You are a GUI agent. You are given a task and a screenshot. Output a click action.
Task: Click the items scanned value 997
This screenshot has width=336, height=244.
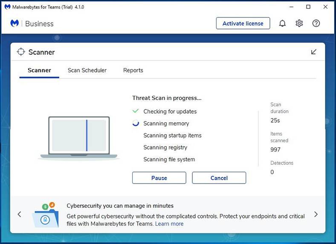[x=275, y=149]
